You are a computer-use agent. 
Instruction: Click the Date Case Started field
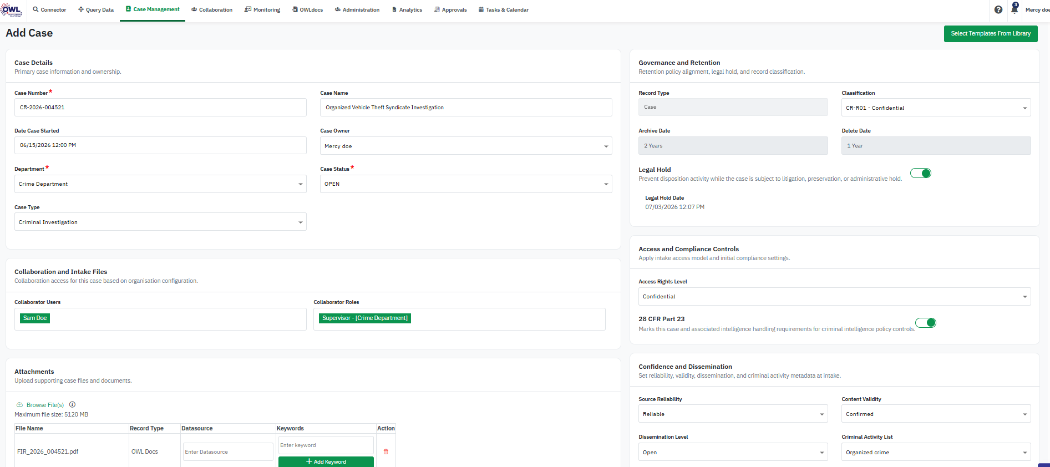click(160, 145)
